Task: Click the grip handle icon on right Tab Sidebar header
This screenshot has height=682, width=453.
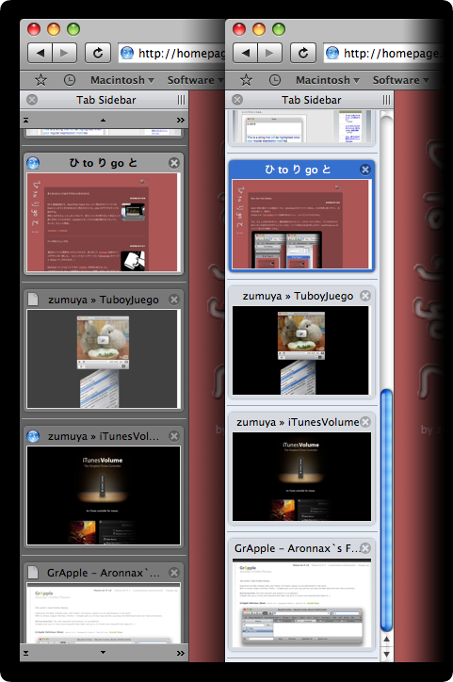Action: coord(386,100)
